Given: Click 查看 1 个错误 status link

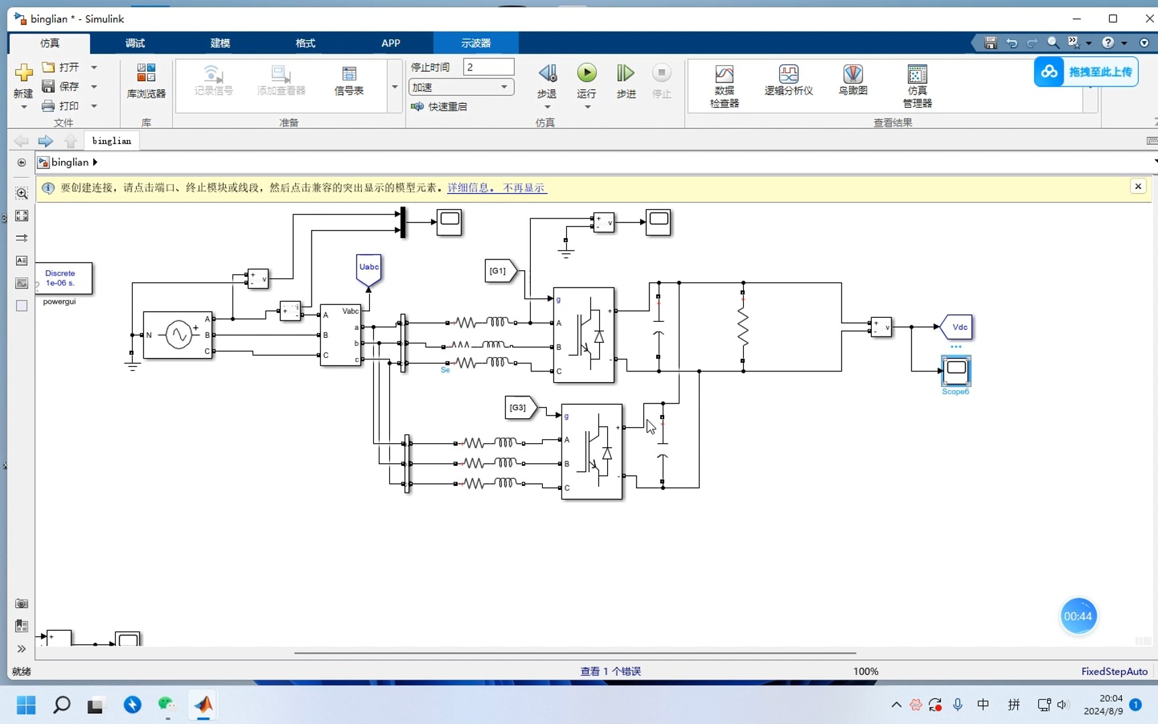Looking at the screenshot, I should (610, 671).
